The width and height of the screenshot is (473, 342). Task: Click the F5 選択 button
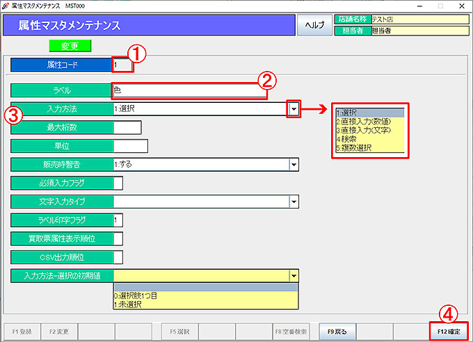179,332
